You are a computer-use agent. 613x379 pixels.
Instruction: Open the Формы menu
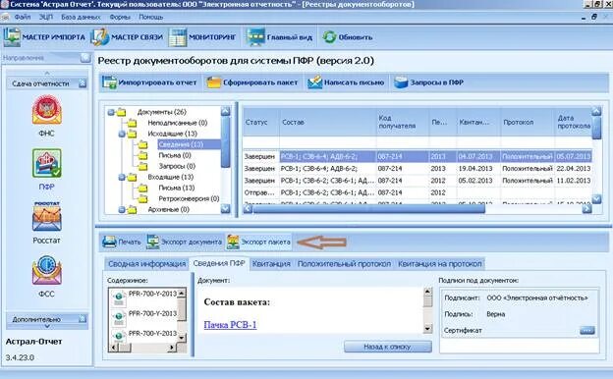click(x=120, y=18)
